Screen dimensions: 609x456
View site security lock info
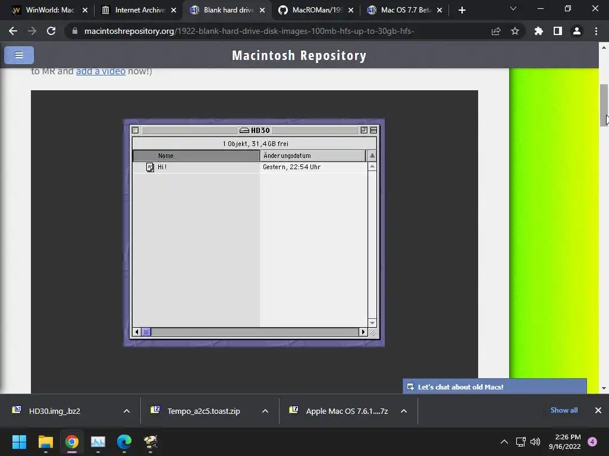click(x=74, y=31)
